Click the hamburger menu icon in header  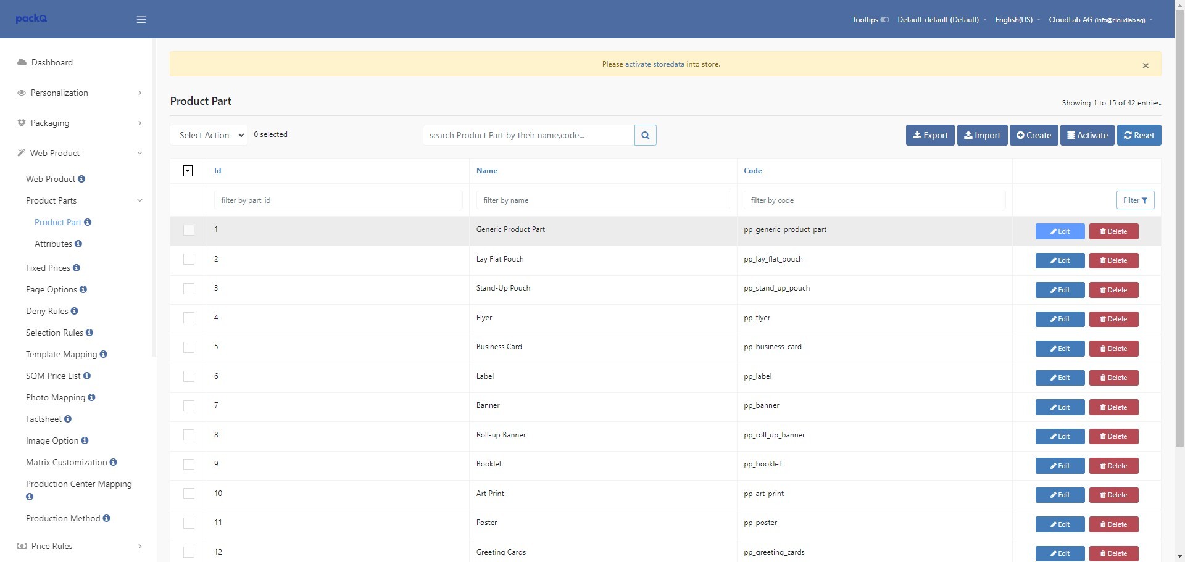point(141,20)
